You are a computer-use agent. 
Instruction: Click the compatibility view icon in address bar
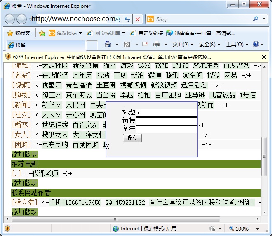point(117,19)
